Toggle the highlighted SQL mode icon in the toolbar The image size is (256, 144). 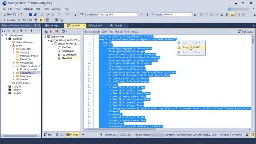[x=232, y=14]
